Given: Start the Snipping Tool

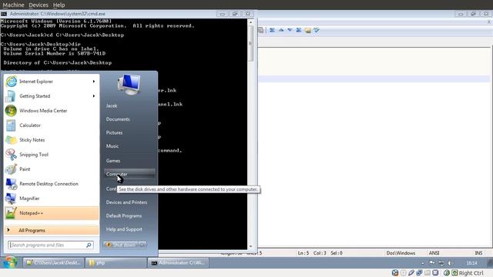Looking at the screenshot, I should [52, 155].
